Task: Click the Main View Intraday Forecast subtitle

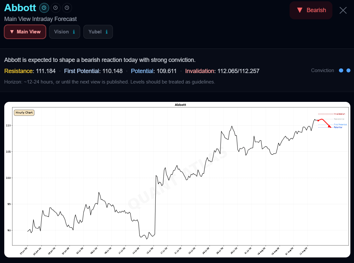Action: (41, 19)
